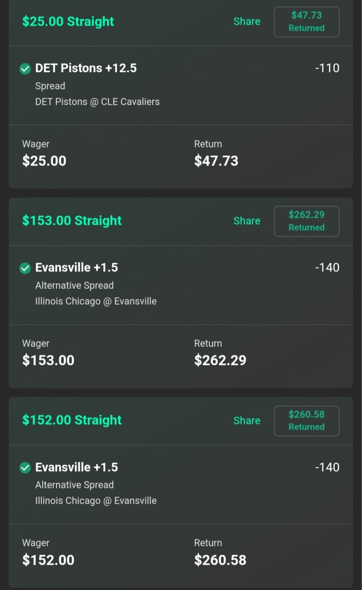Open the $152.00 Straight bet heading
362x590 pixels.
(x=72, y=420)
